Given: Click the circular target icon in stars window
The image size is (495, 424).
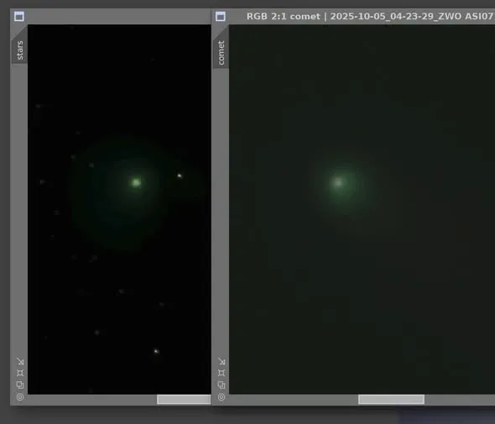Looking at the screenshot, I should 20,397.
